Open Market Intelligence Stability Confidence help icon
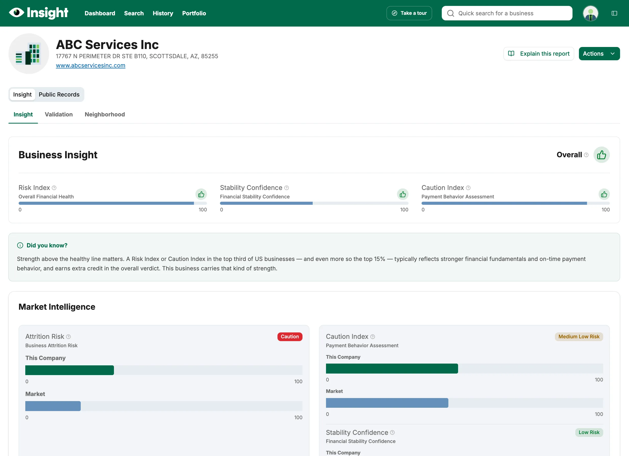Screen dimensions: 629x456 392,433
